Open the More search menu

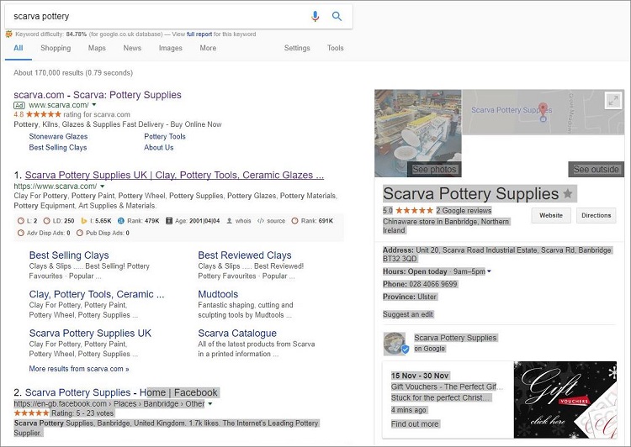click(208, 48)
